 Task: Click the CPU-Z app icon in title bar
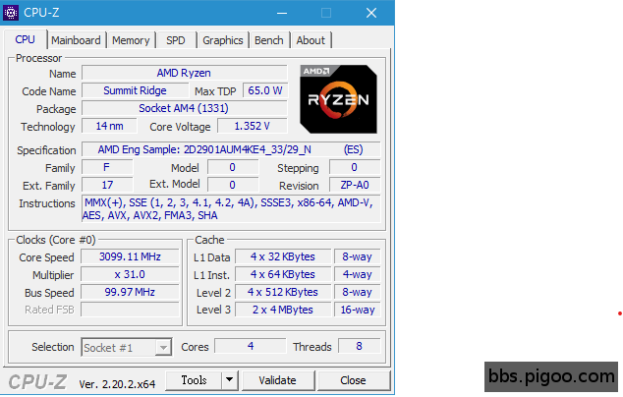pyautogui.click(x=11, y=13)
